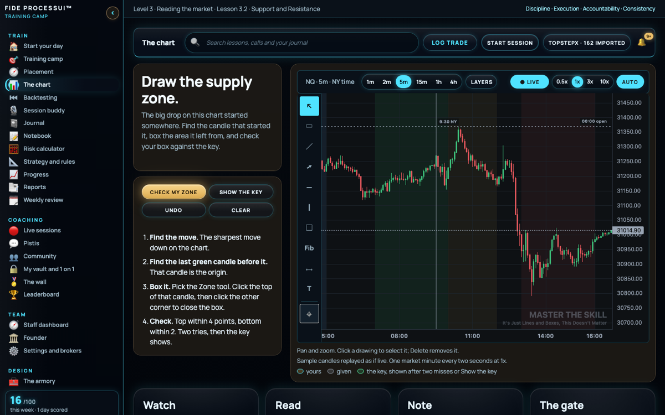Click the Leaderboard trophy icon
This screenshot has height=415, width=665.
(14, 295)
